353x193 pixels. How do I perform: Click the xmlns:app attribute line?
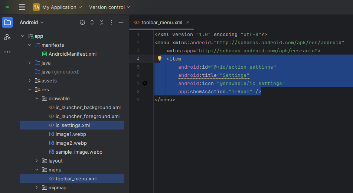[x=243, y=51]
